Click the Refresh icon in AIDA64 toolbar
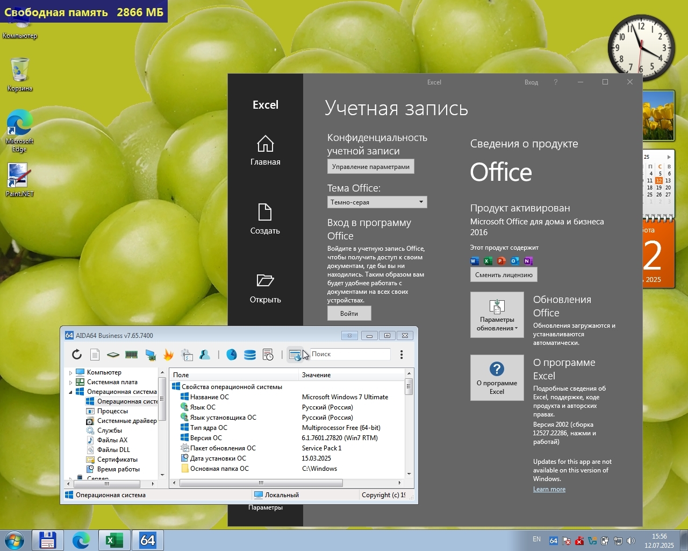Viewport: 688px width, 551px height. coord(77,354)
